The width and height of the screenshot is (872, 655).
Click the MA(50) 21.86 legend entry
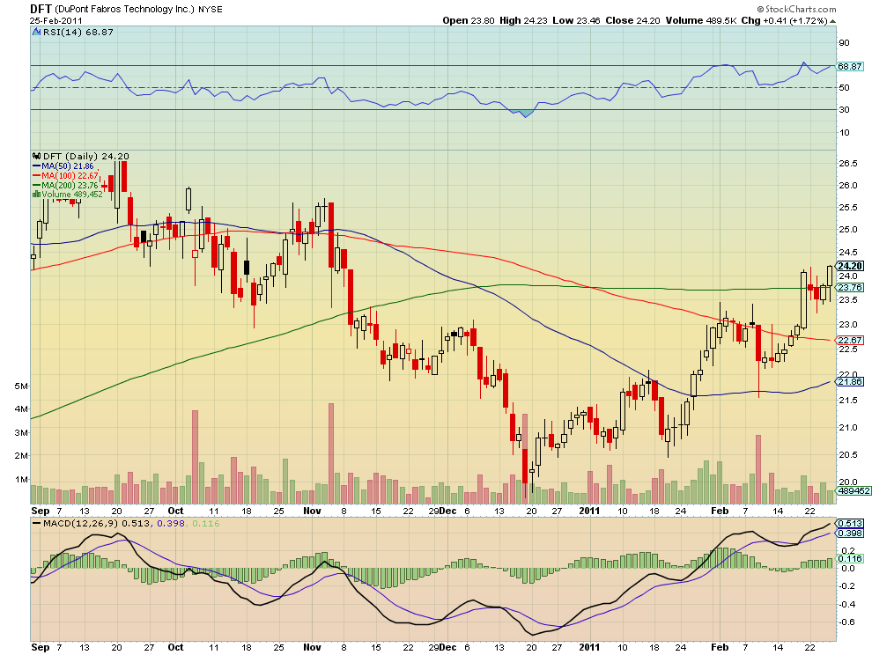pyautogui.click(x=64, y=166)
